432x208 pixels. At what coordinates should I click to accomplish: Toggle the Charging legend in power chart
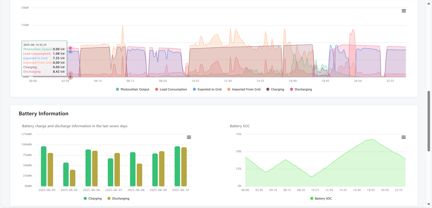275,89
